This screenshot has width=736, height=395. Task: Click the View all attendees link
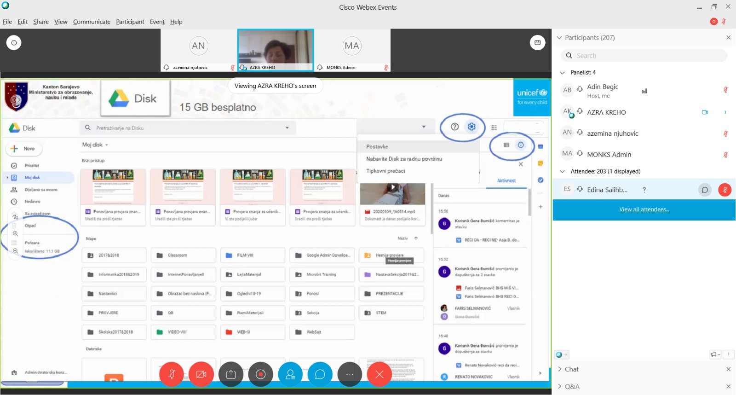coord(644,209)
